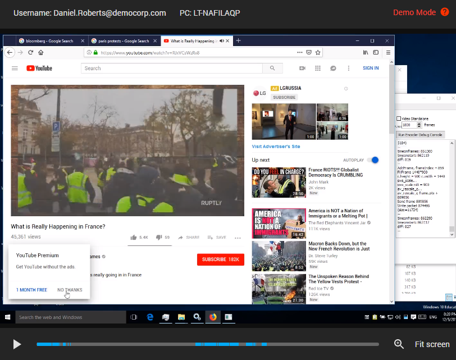
Task: Dismiss Premium popup with NO THANKS
Action: 70,290
